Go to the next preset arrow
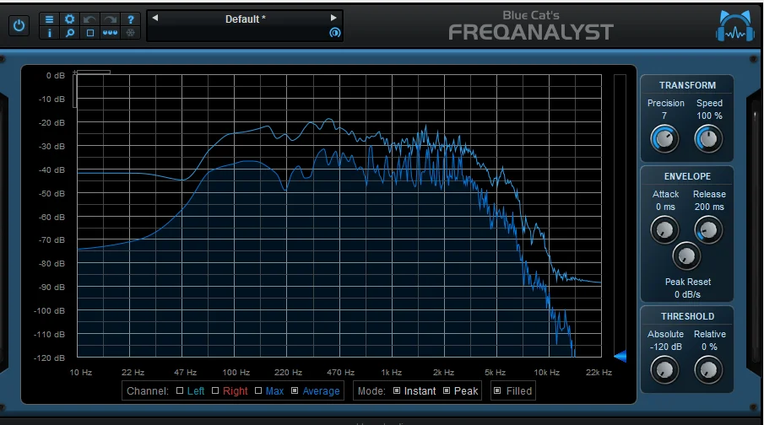This screenshot has width=764, height=425. (333, 18)
